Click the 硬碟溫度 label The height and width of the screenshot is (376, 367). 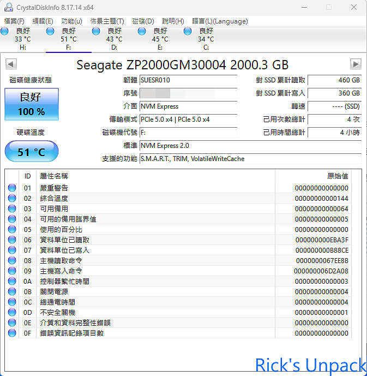click(31, 133)
